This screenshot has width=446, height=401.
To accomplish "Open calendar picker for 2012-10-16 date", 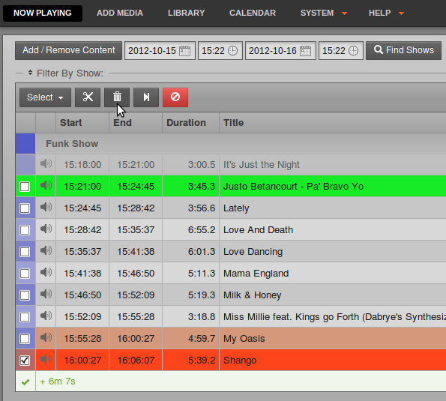I will (306, 51).
